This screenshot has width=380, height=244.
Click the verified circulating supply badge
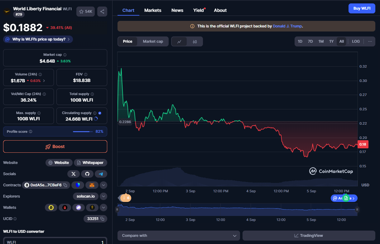100,113
